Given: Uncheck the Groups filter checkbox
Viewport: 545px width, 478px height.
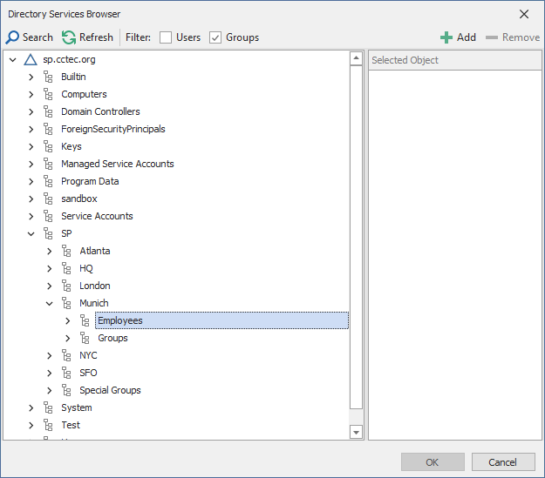Looking at the screenshot, I should point(215,37).
